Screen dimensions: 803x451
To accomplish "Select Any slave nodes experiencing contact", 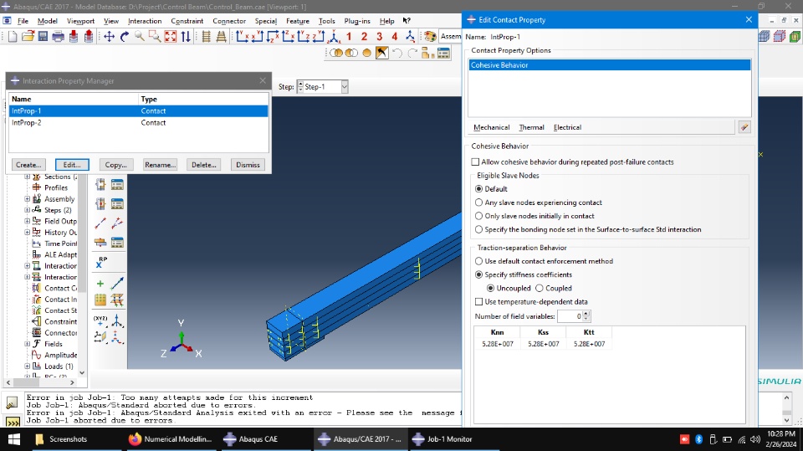I will (x=478, y=202).
